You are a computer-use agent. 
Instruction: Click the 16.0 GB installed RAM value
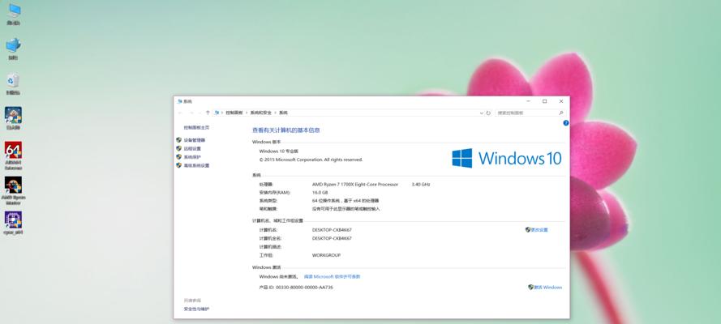coord(320,192)
